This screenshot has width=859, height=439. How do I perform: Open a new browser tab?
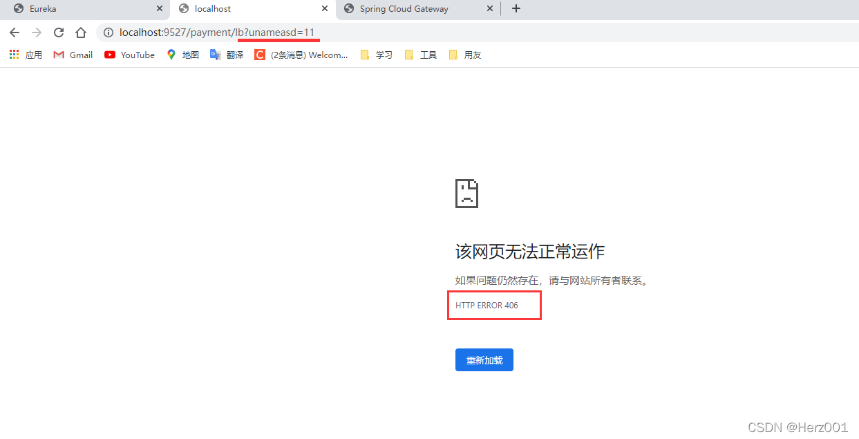tap(516, 9)
